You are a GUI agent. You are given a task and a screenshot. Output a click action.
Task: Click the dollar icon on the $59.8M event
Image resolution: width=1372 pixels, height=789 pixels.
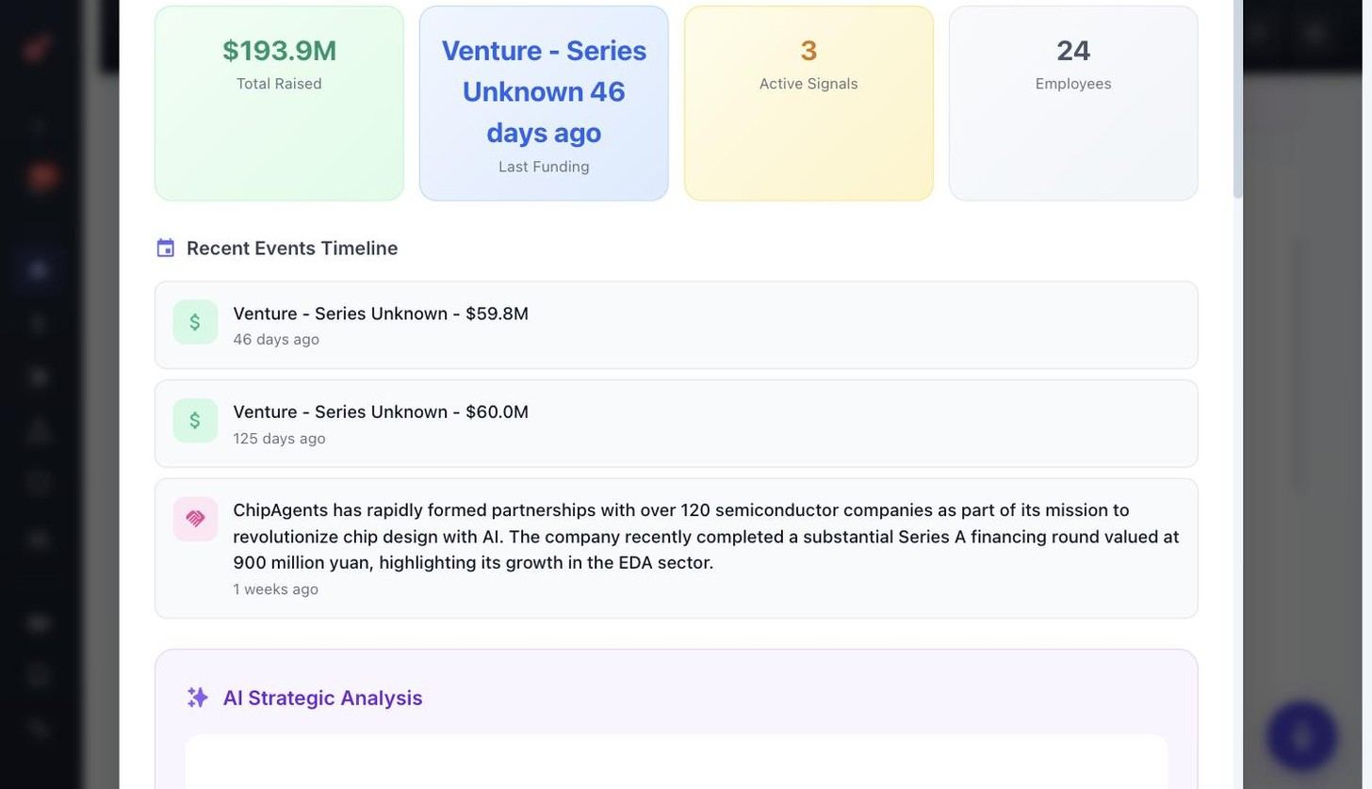pos(195,323)
